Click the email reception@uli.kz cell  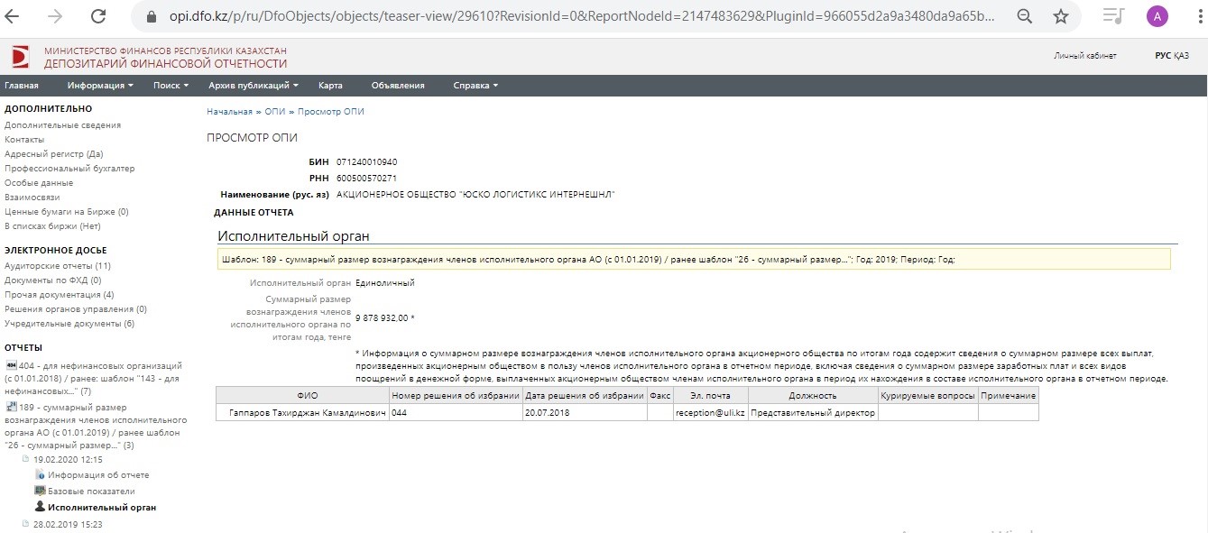710,412
